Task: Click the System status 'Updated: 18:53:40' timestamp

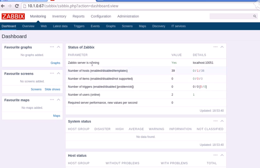Action: 212,145
